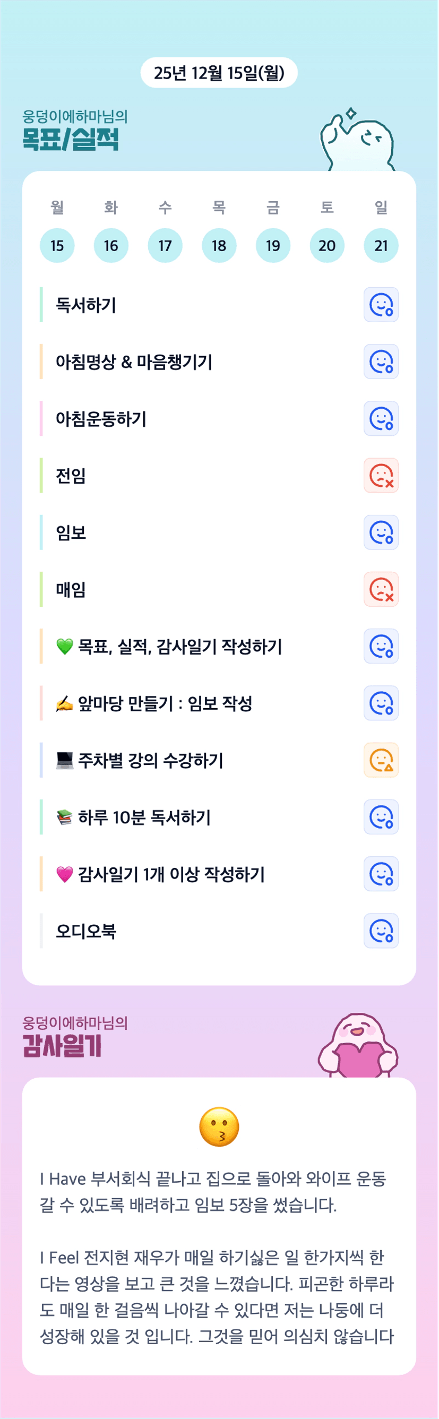
Task: Click the orange partial-face icon for 주차별 강의 수강하기
Action: [381, 760]
